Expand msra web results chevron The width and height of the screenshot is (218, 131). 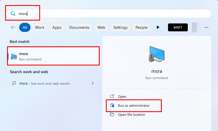[x=93, y=83]
